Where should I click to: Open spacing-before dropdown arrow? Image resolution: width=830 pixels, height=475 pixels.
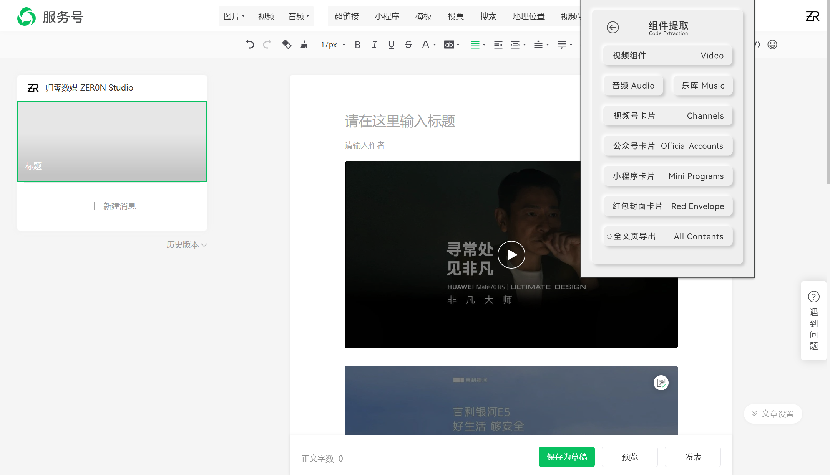pos(548,45)
